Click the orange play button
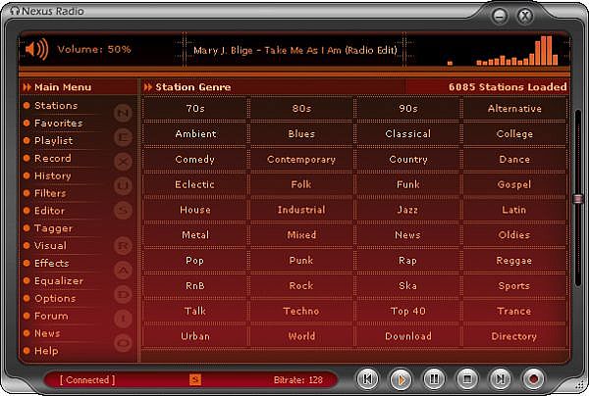This screenshot has height=396, width=589. [x=401, y=379]
